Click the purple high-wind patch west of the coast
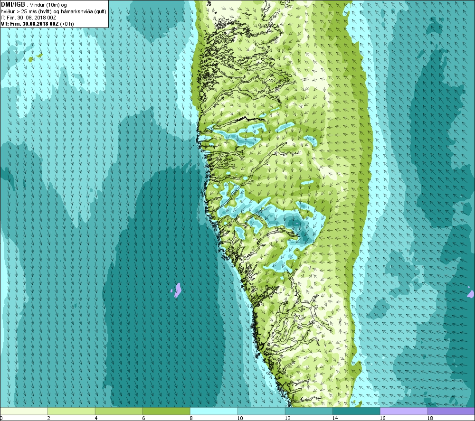This screenshot has height=421, width=475. point(178,290)
